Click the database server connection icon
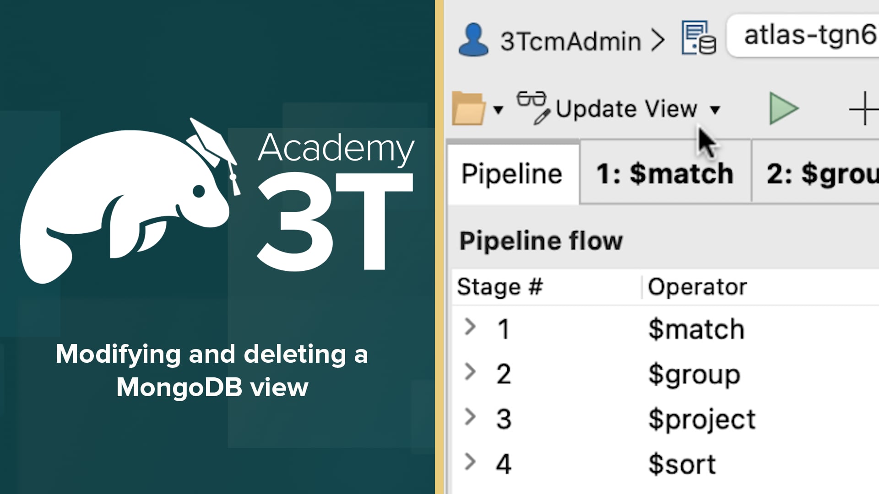The image size is (879, 494). coord(699,38)
